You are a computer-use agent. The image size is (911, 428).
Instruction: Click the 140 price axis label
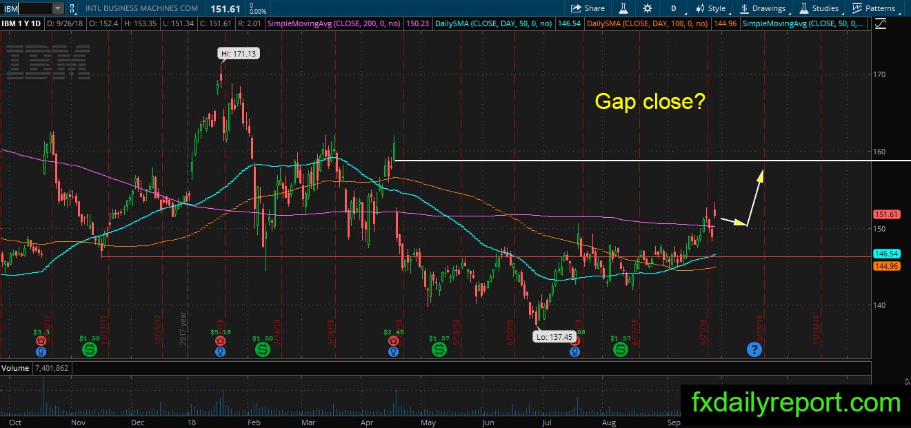coord(880,305)
